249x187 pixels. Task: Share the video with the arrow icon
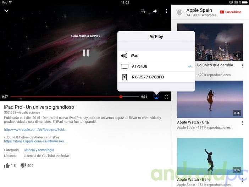click(155, 11)
